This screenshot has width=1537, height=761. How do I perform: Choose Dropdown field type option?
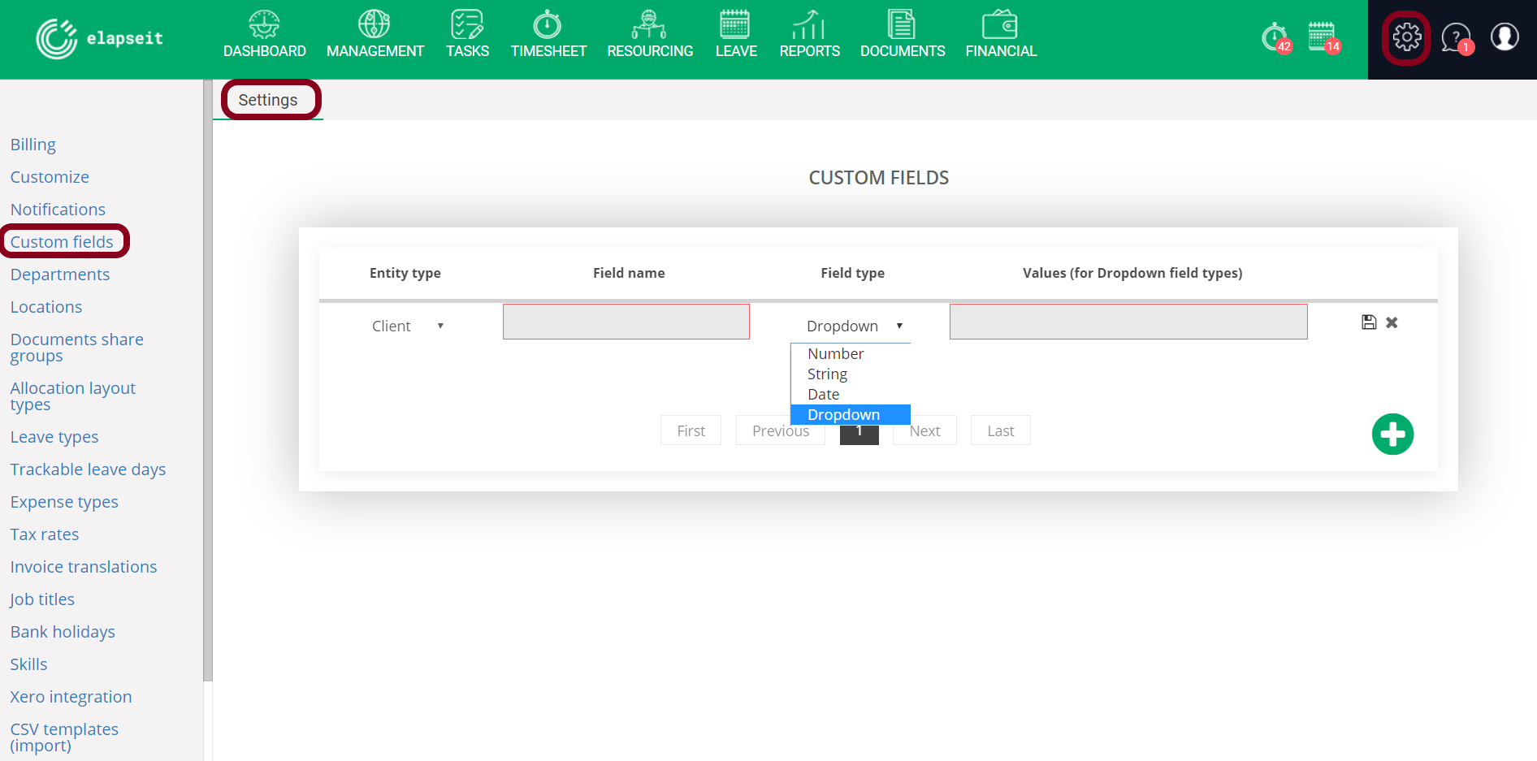(x=851, y=414)
